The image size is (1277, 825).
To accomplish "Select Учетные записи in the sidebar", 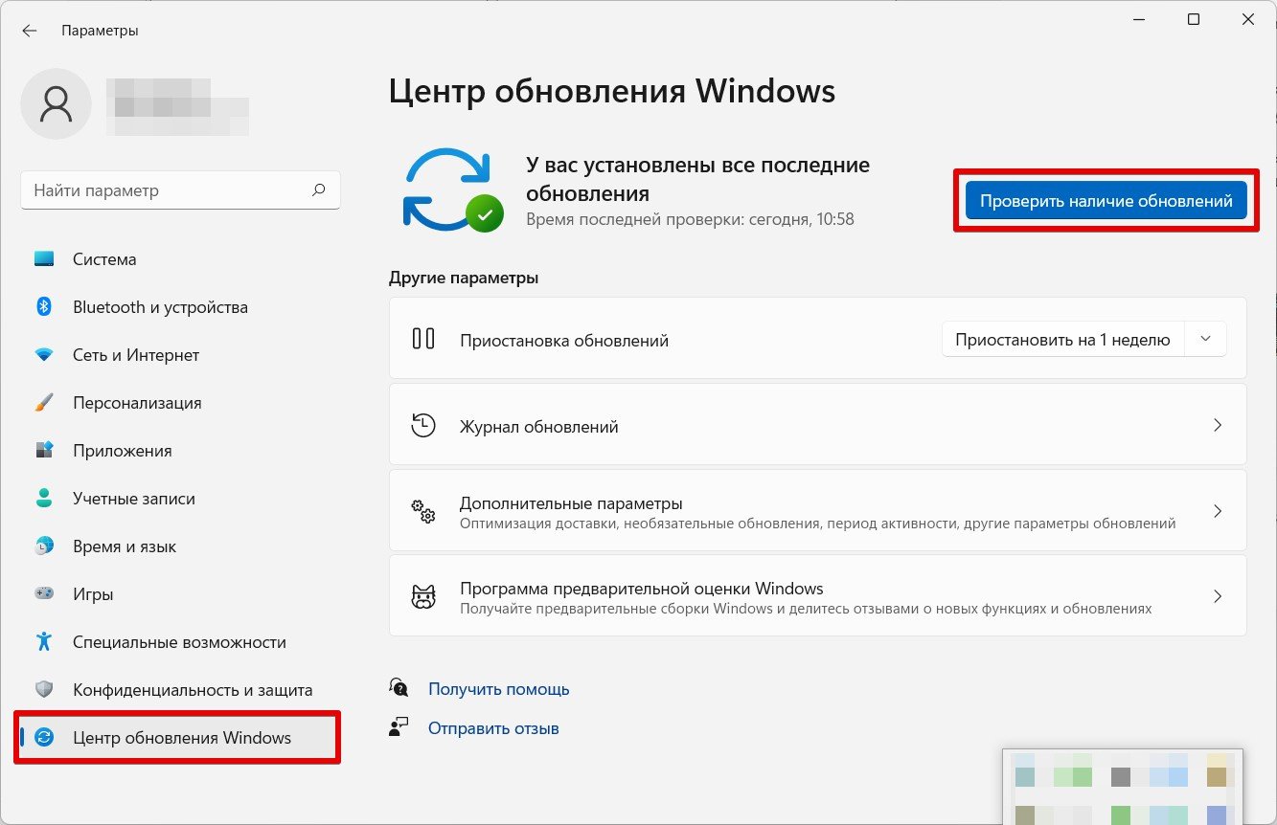I will pyautogui.click(x=180, y=499).
